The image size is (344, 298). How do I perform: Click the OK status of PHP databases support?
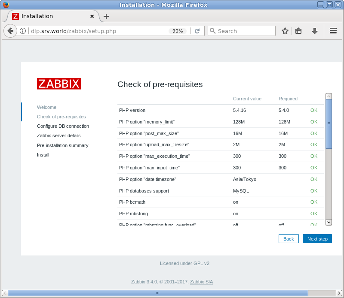pyautogui.click(x=314, y=191)
